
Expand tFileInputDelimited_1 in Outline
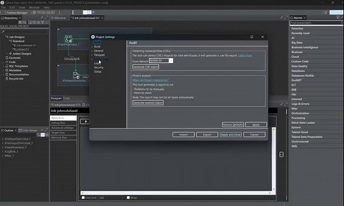point(2,139)
